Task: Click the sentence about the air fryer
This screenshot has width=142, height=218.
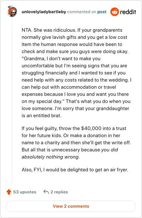Action: pos(75,170)
